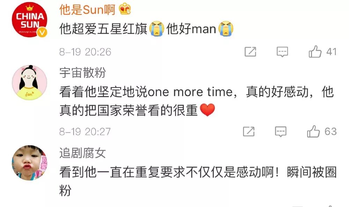
Task: Open the reply icon on the 8-19 20:26 comment
Action: coord(282,52)
